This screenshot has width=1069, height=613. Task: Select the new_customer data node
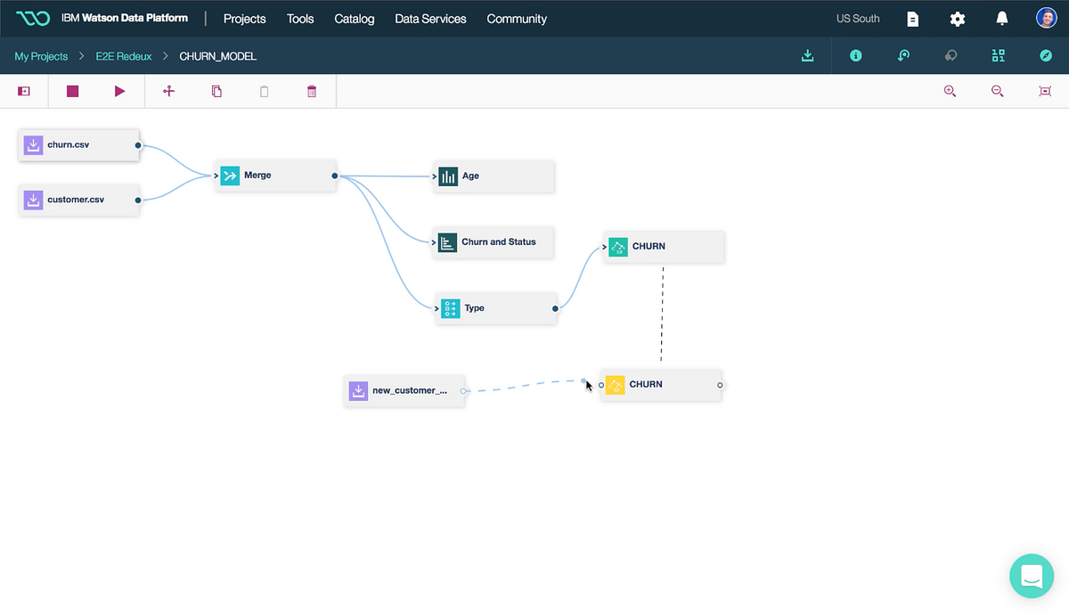(404, 390)
